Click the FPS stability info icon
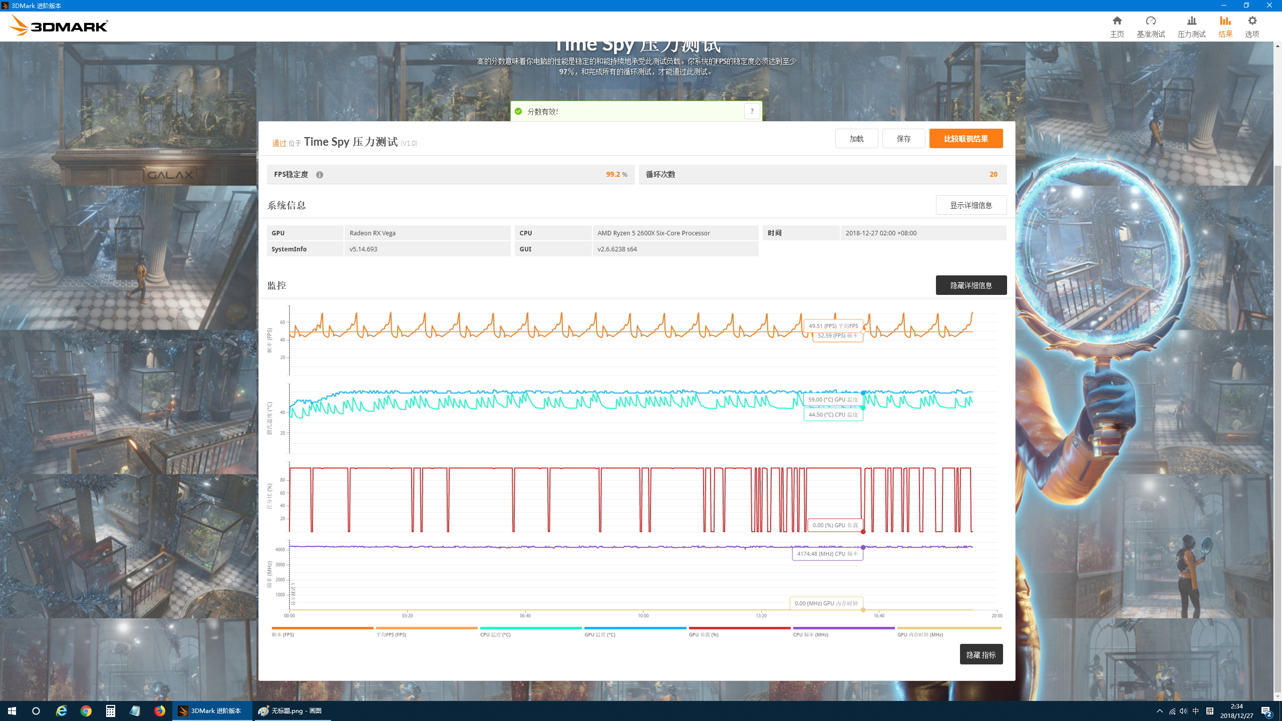The height and width of the screenshot is (721, 1282). coord(319,175)
